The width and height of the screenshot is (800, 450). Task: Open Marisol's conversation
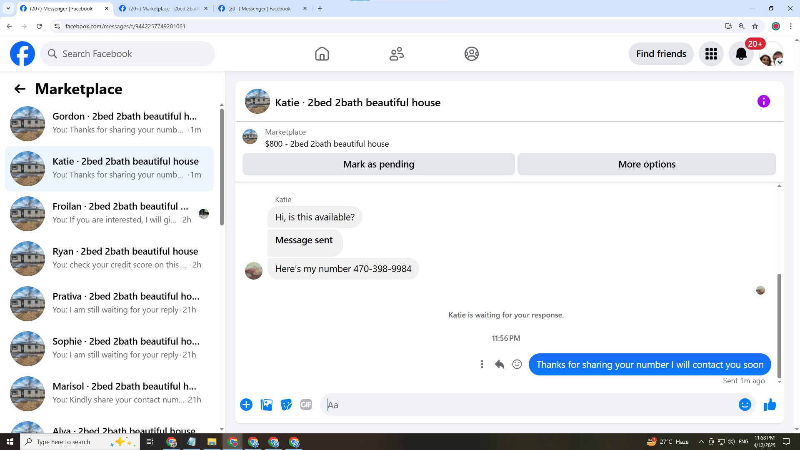[109, 393]
